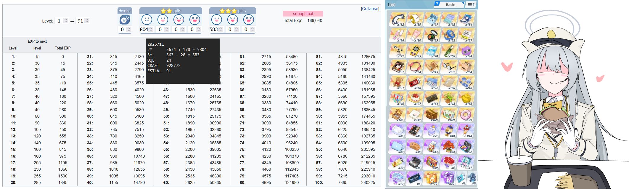Open the Basic filter dropdown in List panel
This screenshot has width=629, height=189.
click(x=449, y=4)
